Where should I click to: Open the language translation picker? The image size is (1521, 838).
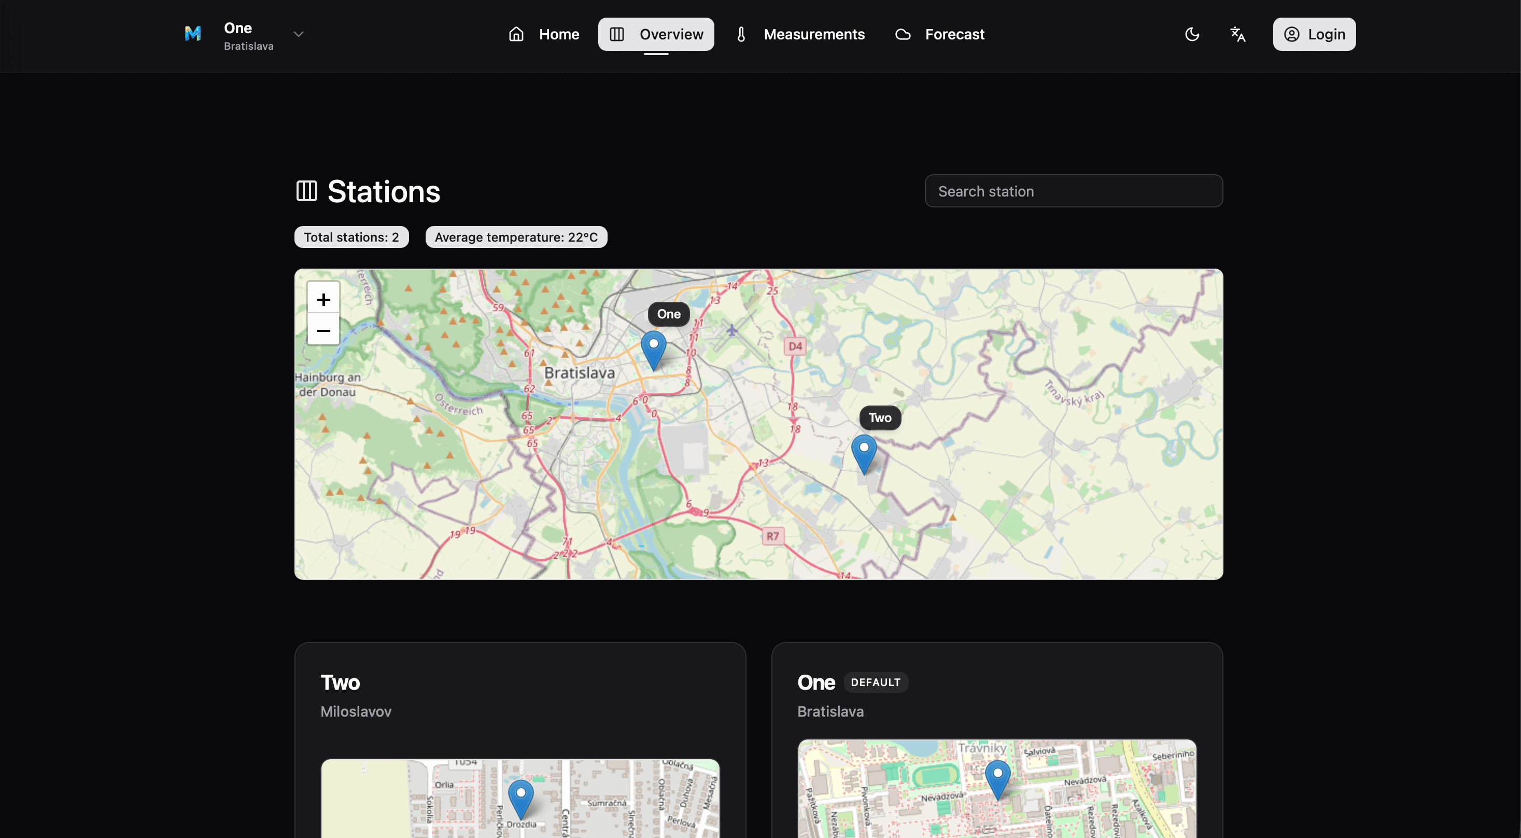tap(1237, 34)
